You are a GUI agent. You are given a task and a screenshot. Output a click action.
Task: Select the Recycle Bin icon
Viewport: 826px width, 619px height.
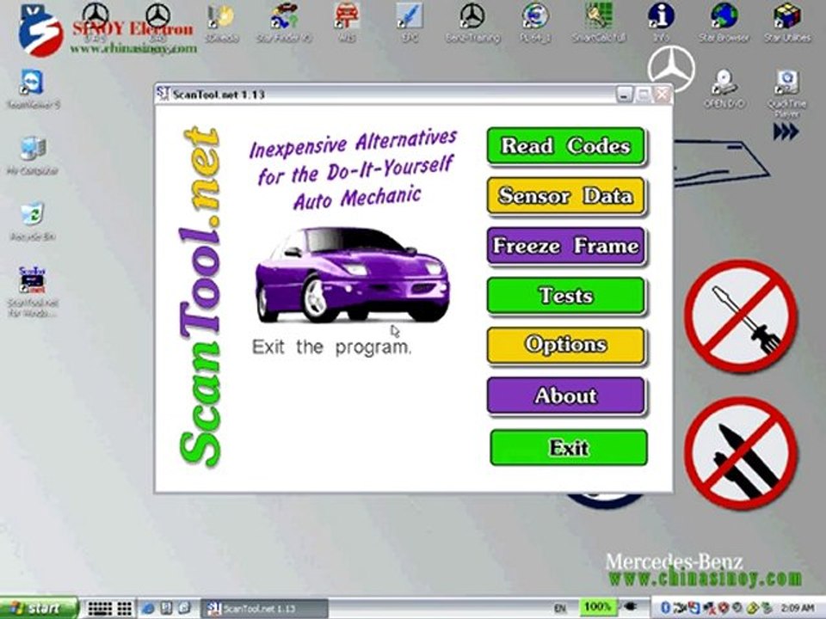pos(33,222)
